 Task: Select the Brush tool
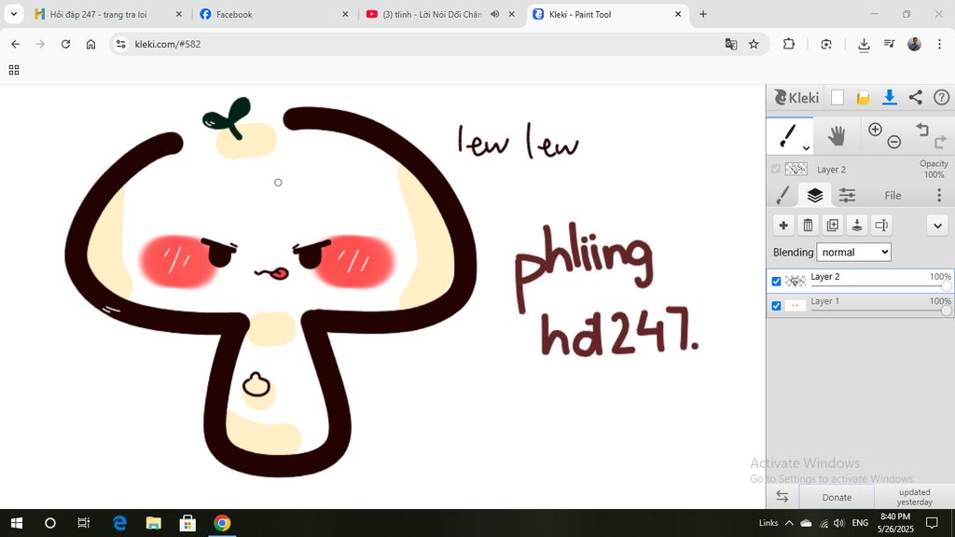point(789,136)
